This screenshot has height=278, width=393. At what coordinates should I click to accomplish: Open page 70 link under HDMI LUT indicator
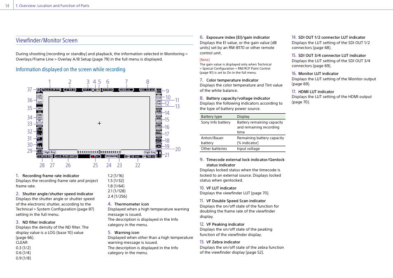point(301,102)
